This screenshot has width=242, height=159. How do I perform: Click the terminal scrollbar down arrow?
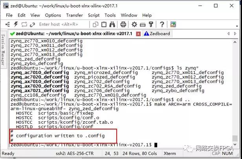[x=235, y=144]
